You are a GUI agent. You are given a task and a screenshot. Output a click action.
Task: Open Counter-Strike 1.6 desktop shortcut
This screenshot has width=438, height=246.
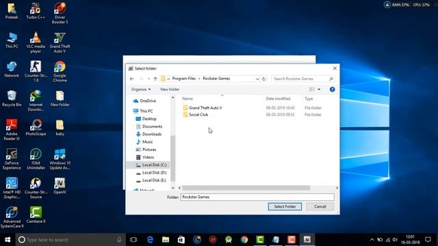pos(36,72)
